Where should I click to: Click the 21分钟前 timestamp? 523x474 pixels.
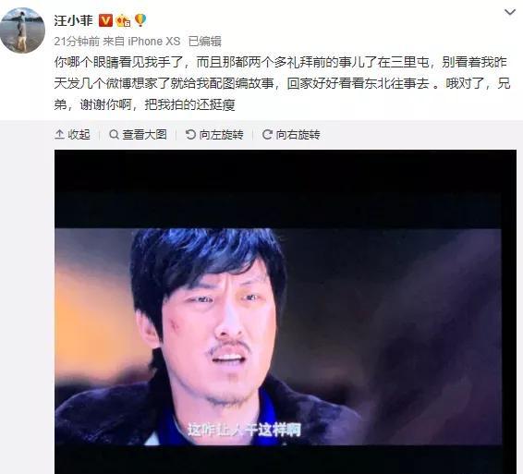[x=77, y=42]
